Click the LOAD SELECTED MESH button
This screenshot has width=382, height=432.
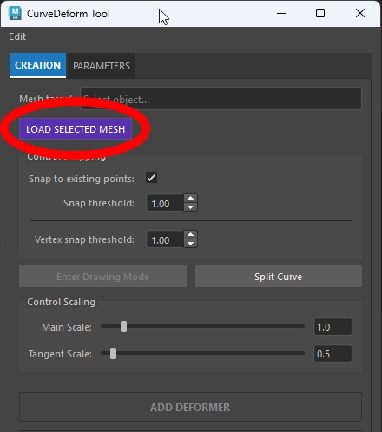tap(76, 129)
